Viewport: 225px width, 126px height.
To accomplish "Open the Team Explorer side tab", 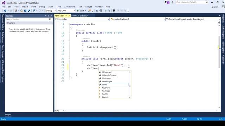I will click(223, 47).
